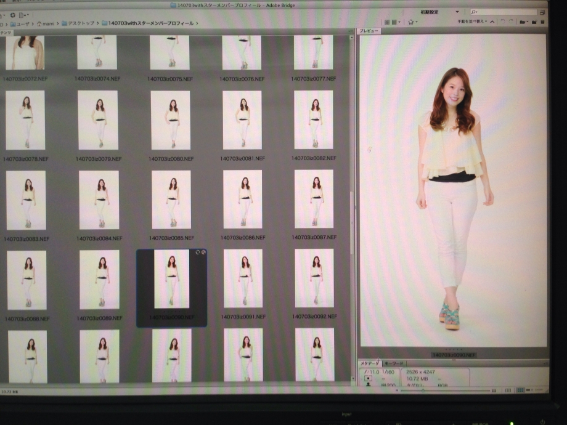The image size is (567, 425).
Task: Switch to the キーワード tab
Action: point(394,363)
